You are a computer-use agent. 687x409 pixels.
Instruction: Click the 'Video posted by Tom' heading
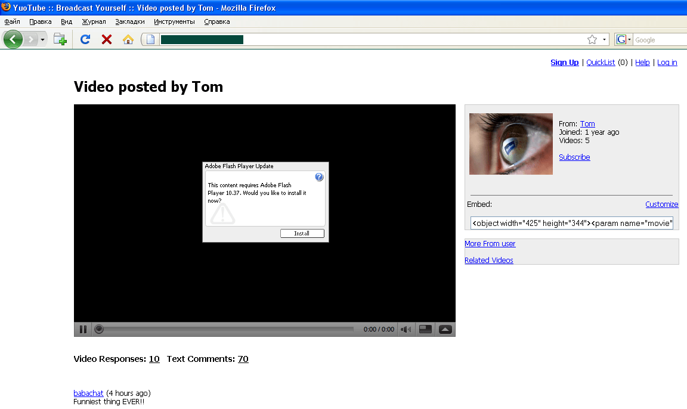click(x=148, y=86)
